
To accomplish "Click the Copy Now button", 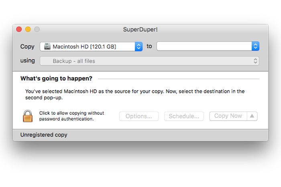I will (x=228, y=116).
